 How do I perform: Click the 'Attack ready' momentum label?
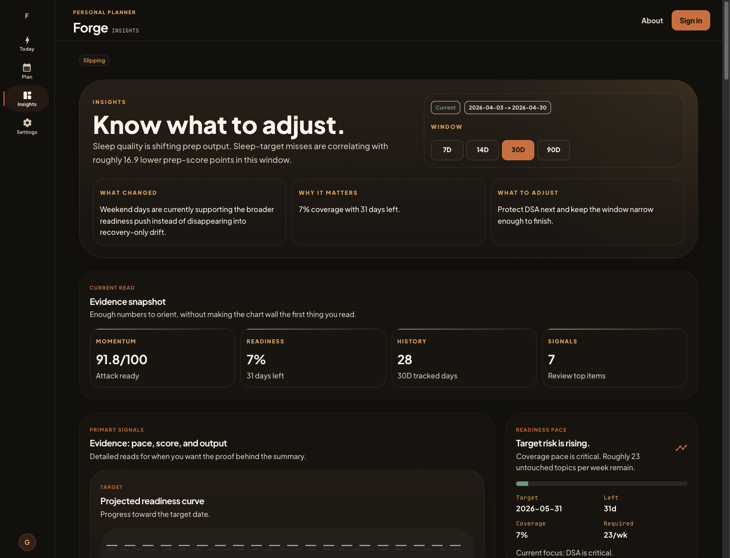click(x=118, y=376)
